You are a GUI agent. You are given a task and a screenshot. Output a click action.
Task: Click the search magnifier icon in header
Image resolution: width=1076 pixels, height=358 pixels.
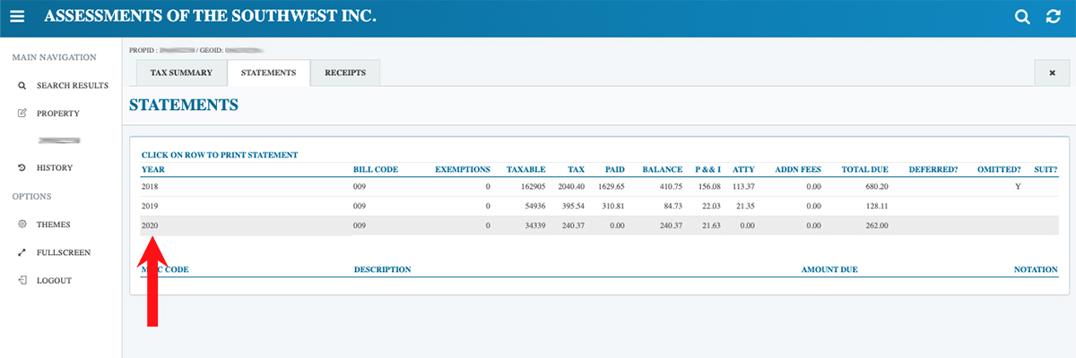1022,17
